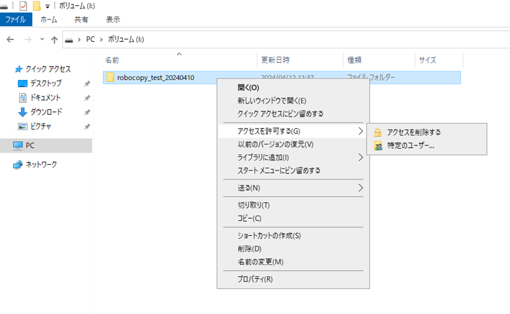Open デスクトップ in the navigation pane

pyautogui.click(x=46, y=83)
